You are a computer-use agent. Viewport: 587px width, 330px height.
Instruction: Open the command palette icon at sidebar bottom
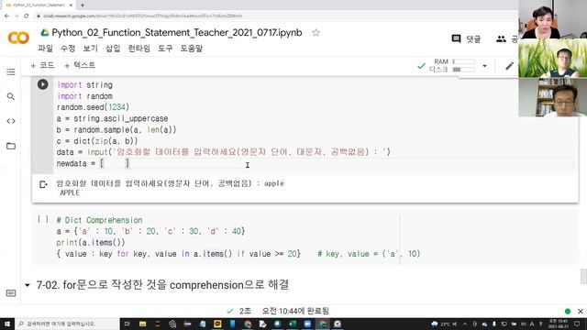pyautogui.click(x=11, y=293)
